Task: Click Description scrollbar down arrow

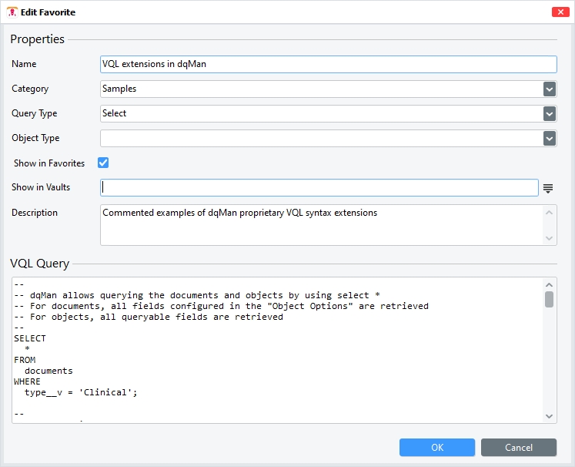Action: click(549, 238)
